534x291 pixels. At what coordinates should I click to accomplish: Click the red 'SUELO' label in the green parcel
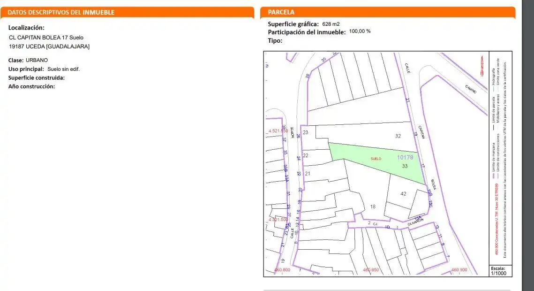click(376, 159)
